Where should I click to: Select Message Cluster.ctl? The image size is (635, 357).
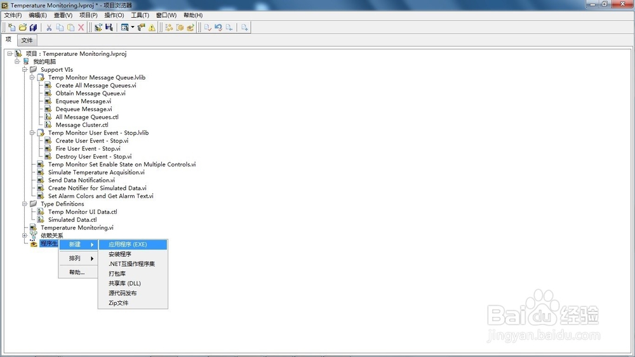82,125
